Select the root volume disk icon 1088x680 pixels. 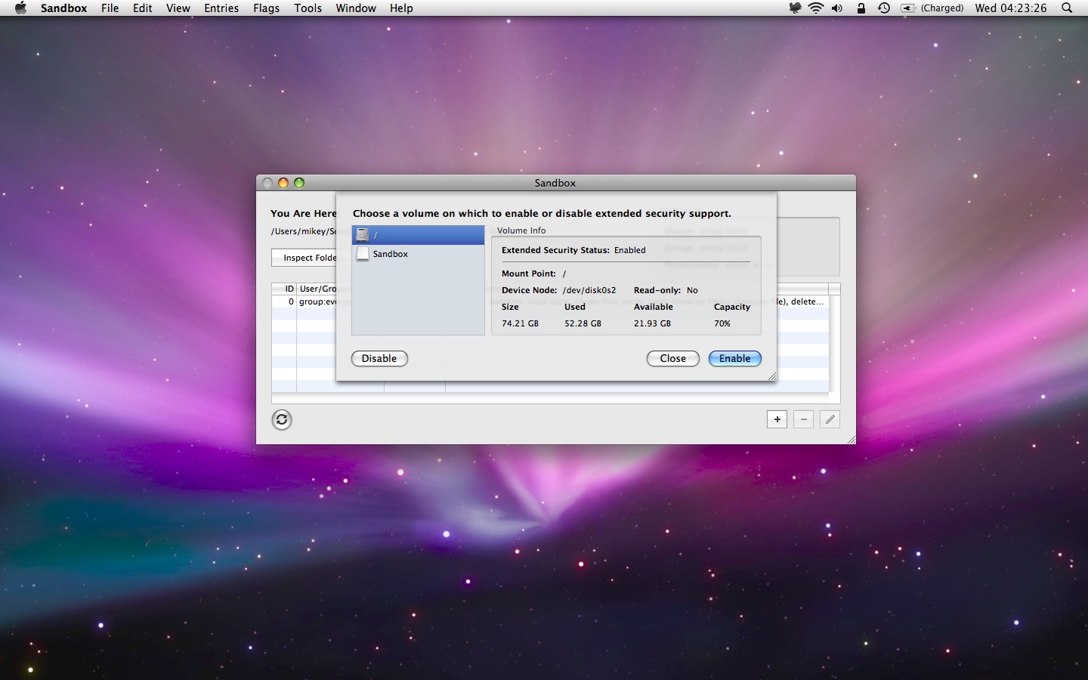click(x=363, y=235)
